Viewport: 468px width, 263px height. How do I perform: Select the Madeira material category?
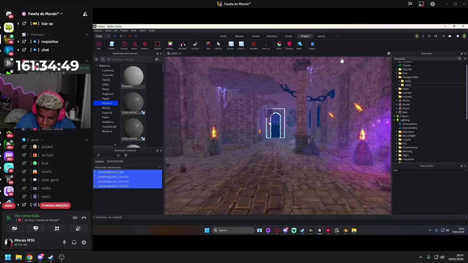pyautogui.click(x=107, y=131)
